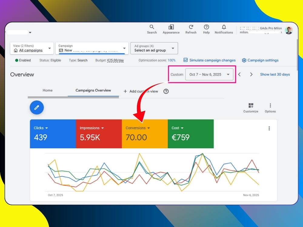Click the green Enabled status dot

pos(17,60)
